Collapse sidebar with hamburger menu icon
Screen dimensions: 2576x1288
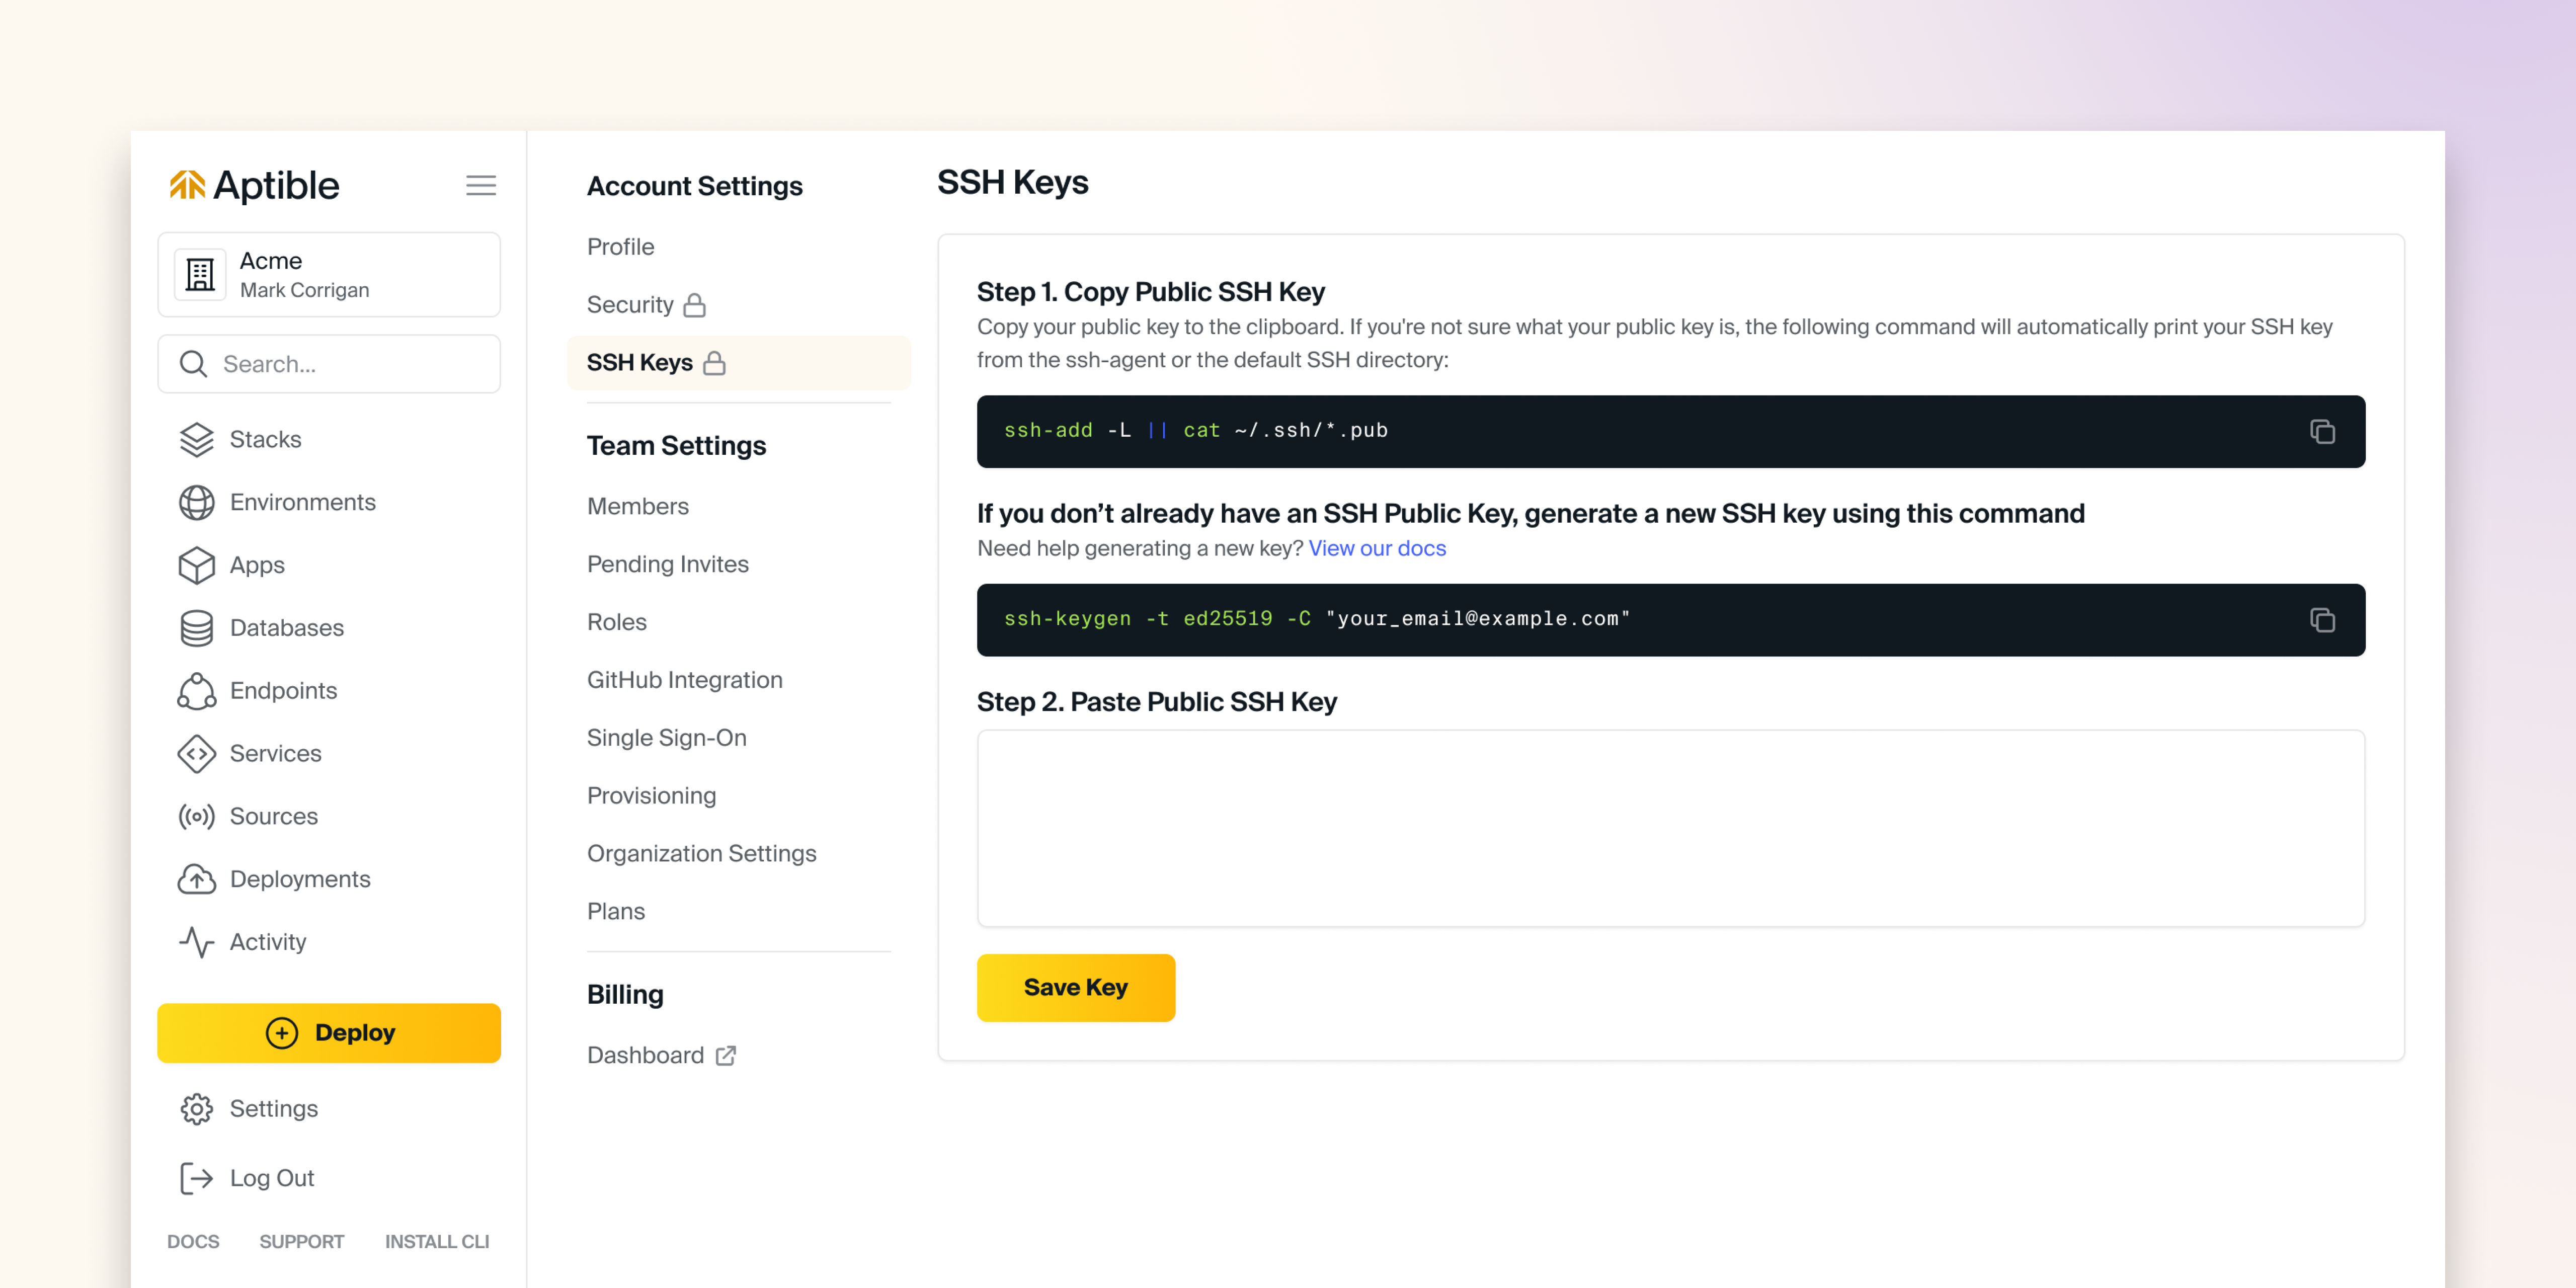480,185
